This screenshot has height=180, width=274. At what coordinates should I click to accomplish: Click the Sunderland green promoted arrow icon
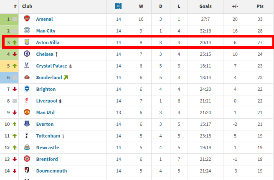tap(66, 77)
